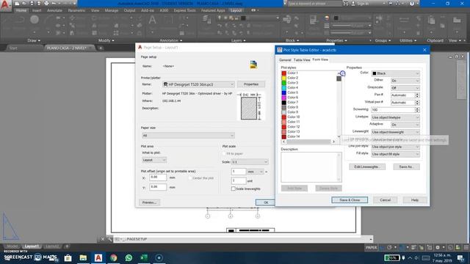Click the Save & Close button
The width and height of the screenshot is (470, 264).
pyautogui.click(x=350, y=200)
